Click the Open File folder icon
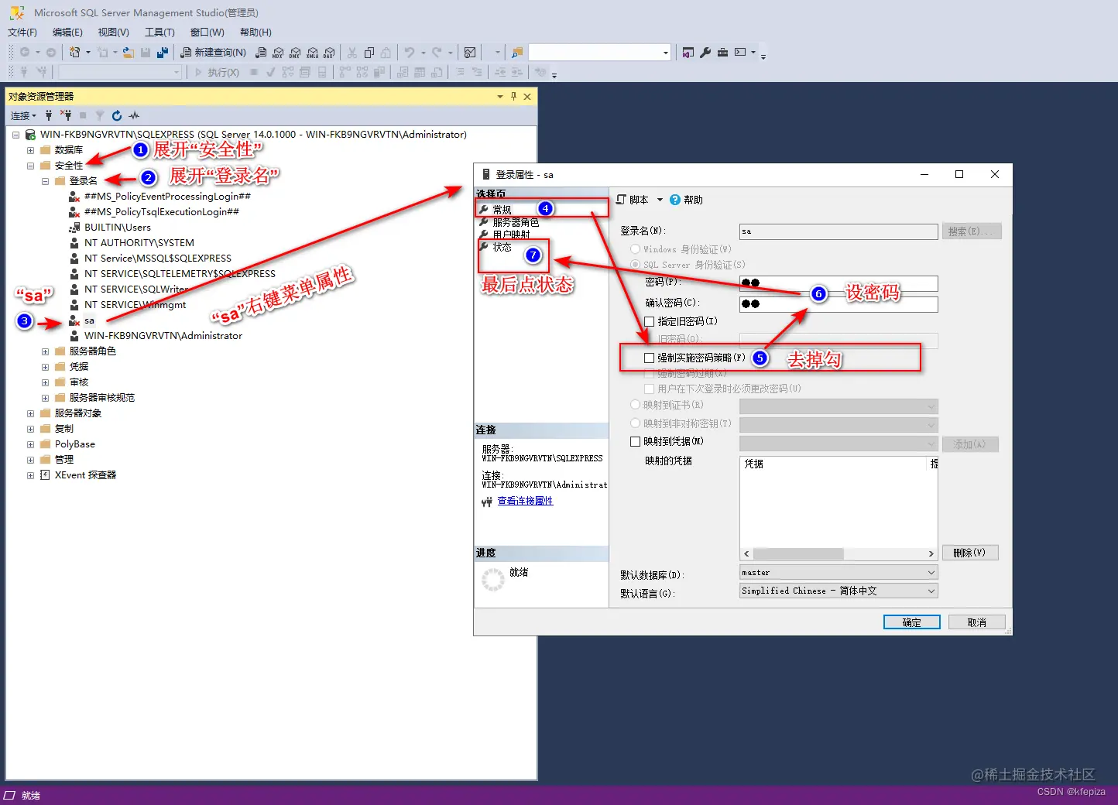1118x805 pixels. pyautogui.click(x=129, y=53)
